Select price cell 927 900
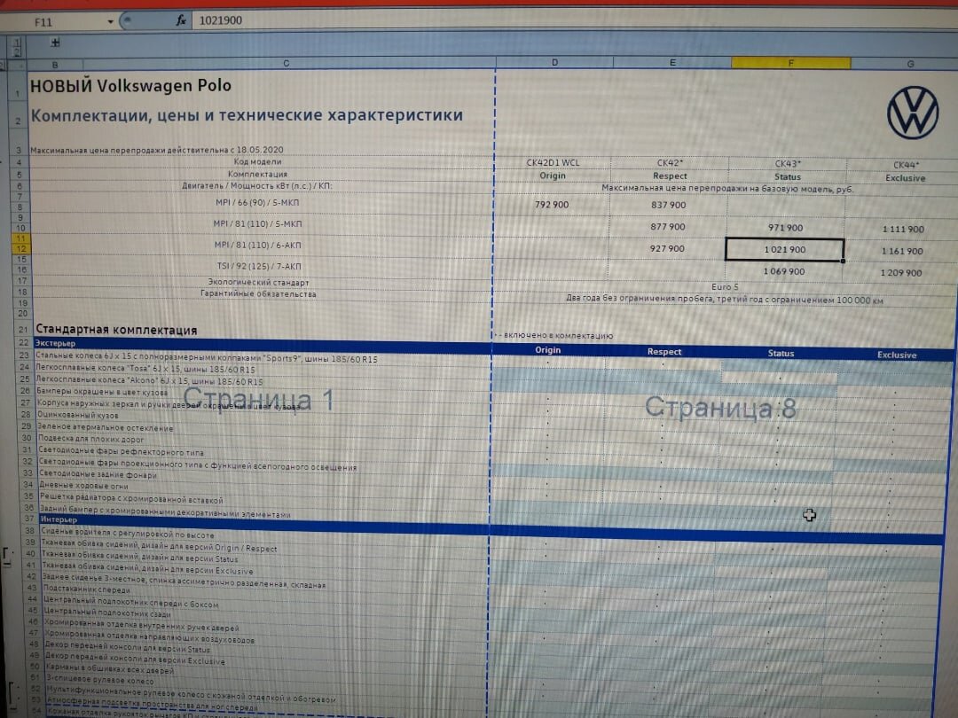The height and width of the screenshot is (718, 958). pos(666,248)
